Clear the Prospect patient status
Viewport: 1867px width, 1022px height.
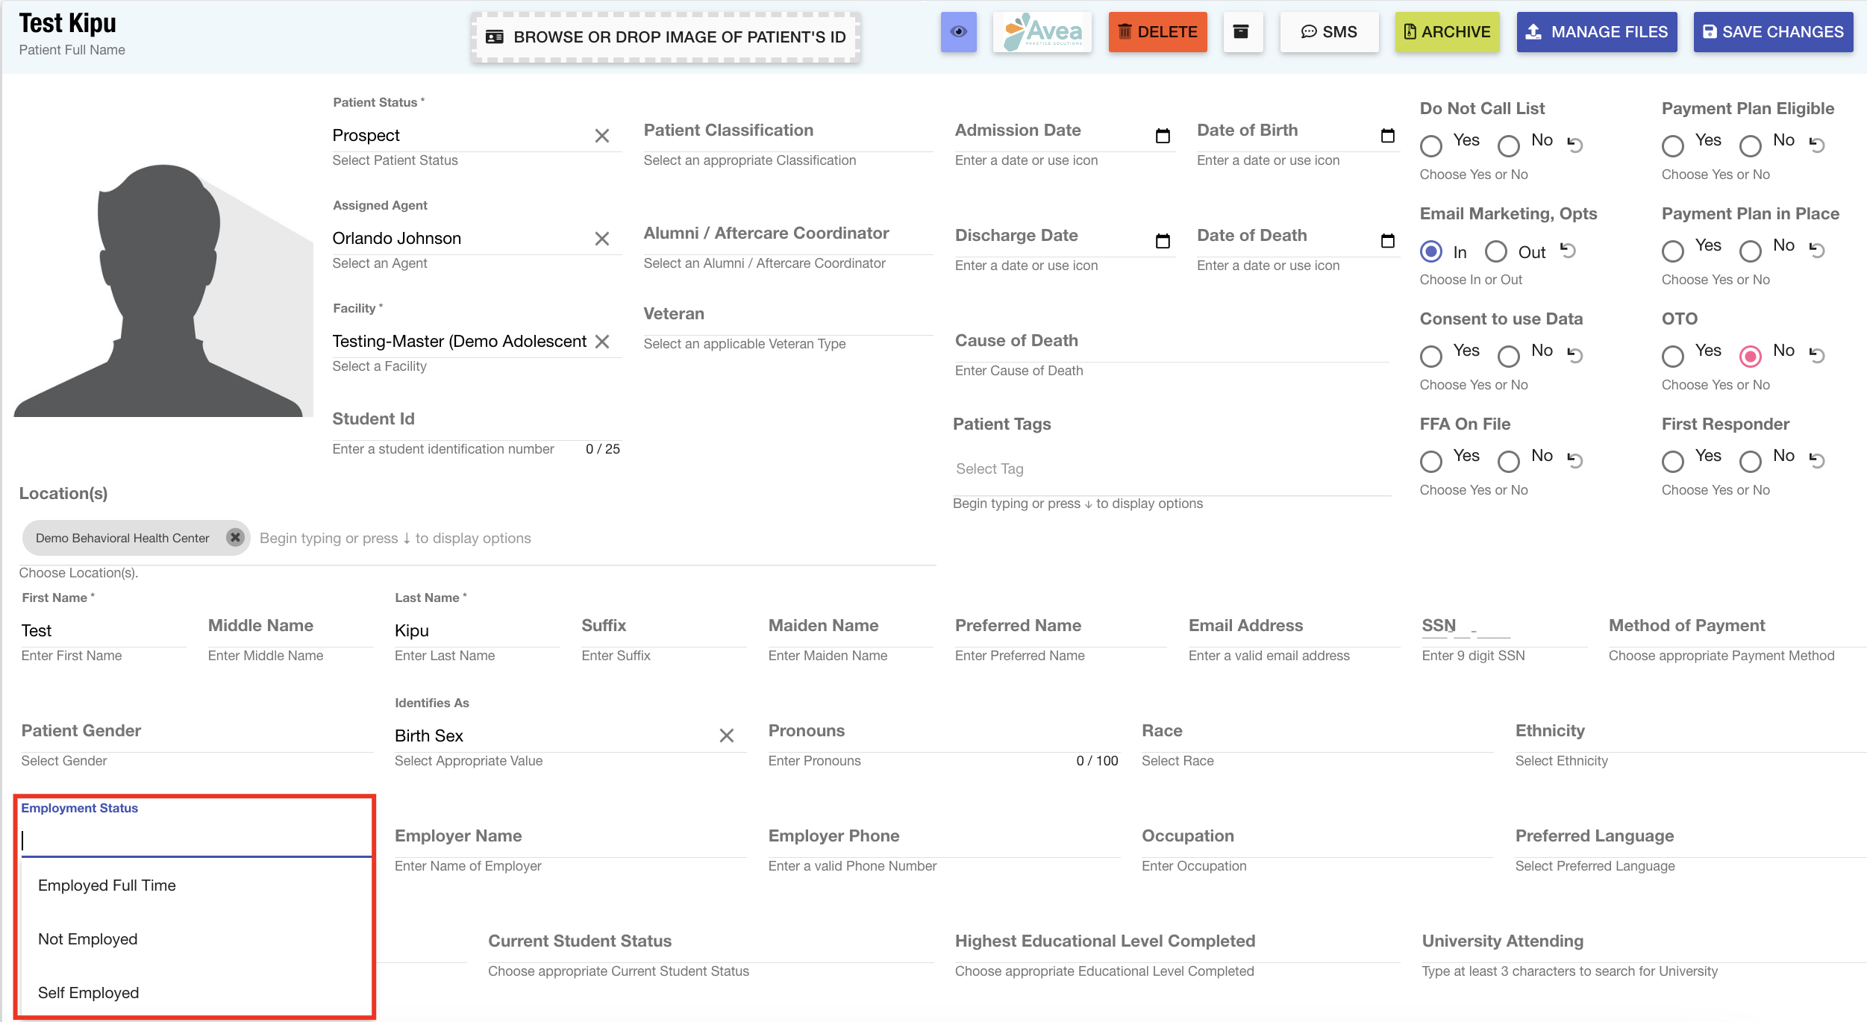(x=601, y=136)
